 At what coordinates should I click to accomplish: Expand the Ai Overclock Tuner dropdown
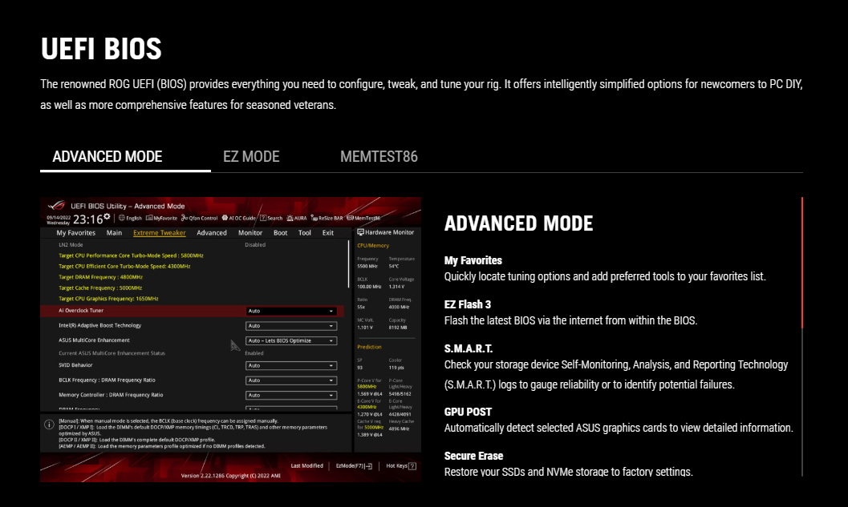(290, 311)
